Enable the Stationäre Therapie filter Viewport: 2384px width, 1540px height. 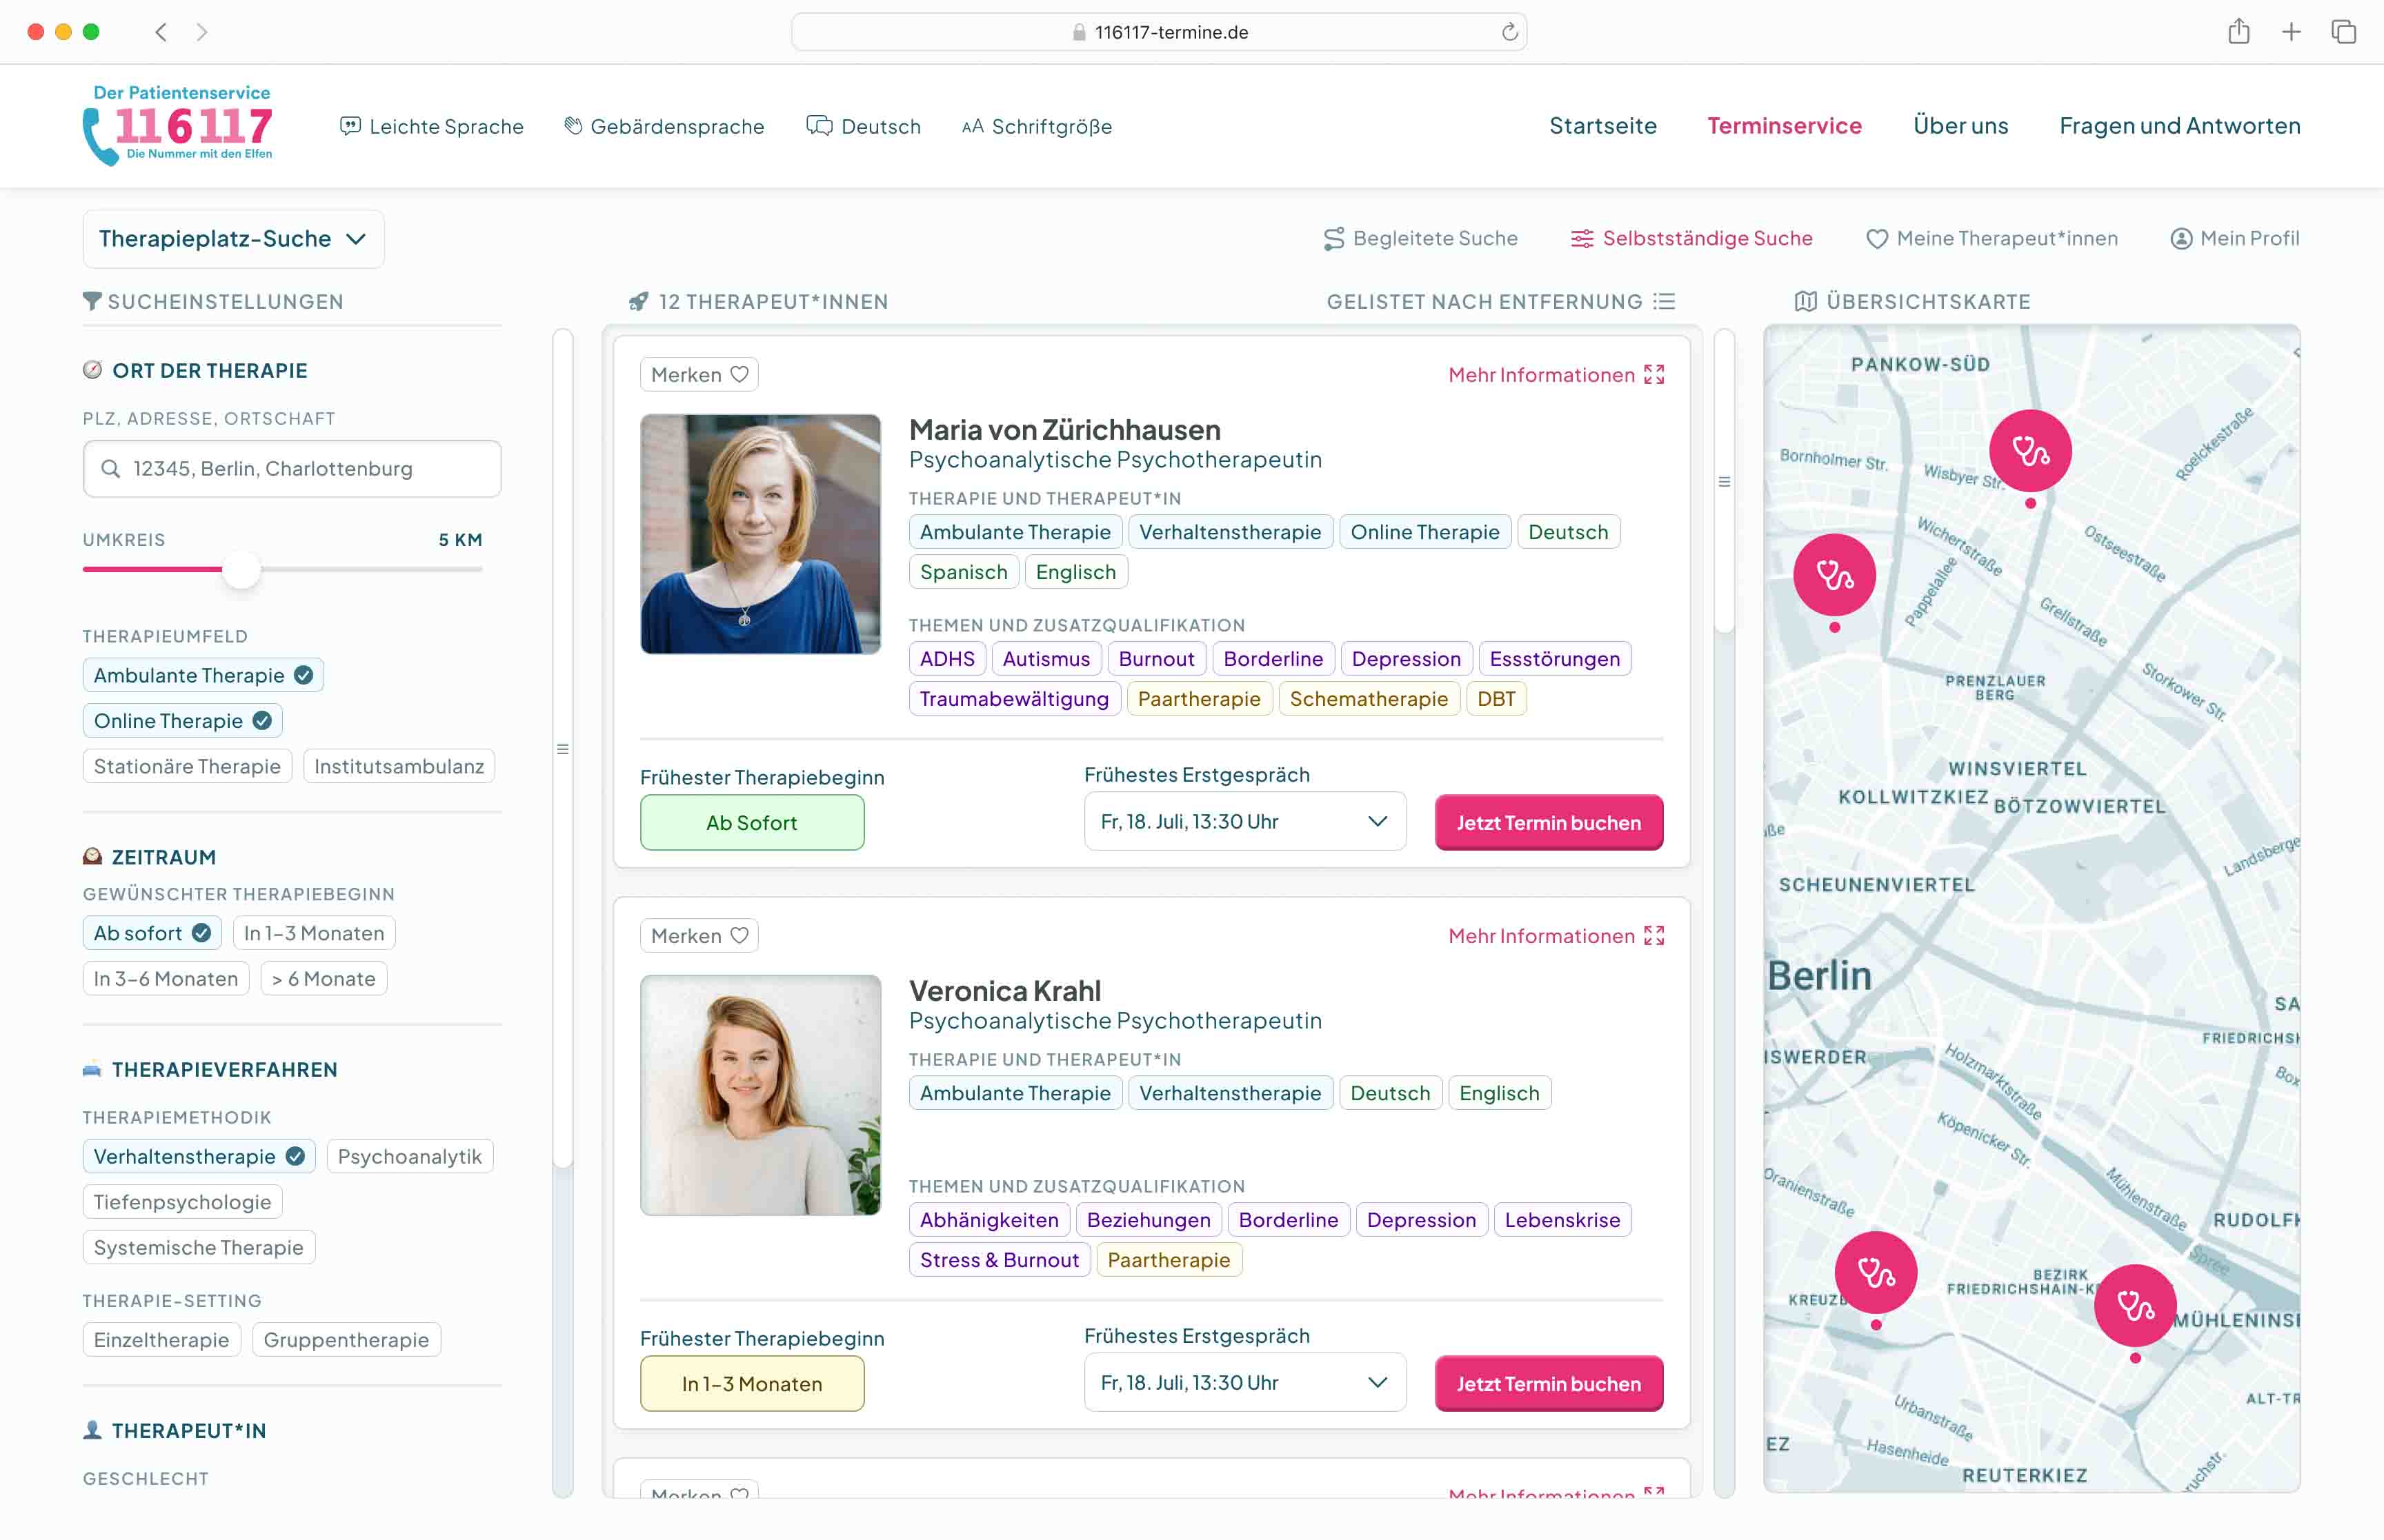187,766
